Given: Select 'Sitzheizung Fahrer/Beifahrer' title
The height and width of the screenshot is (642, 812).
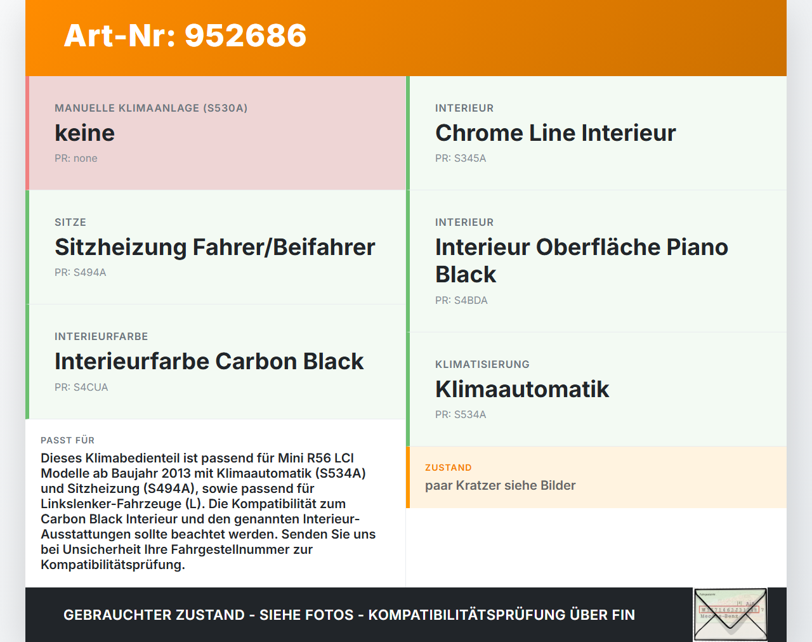Looking at the screenshot, I should click(x=215, y=247).
